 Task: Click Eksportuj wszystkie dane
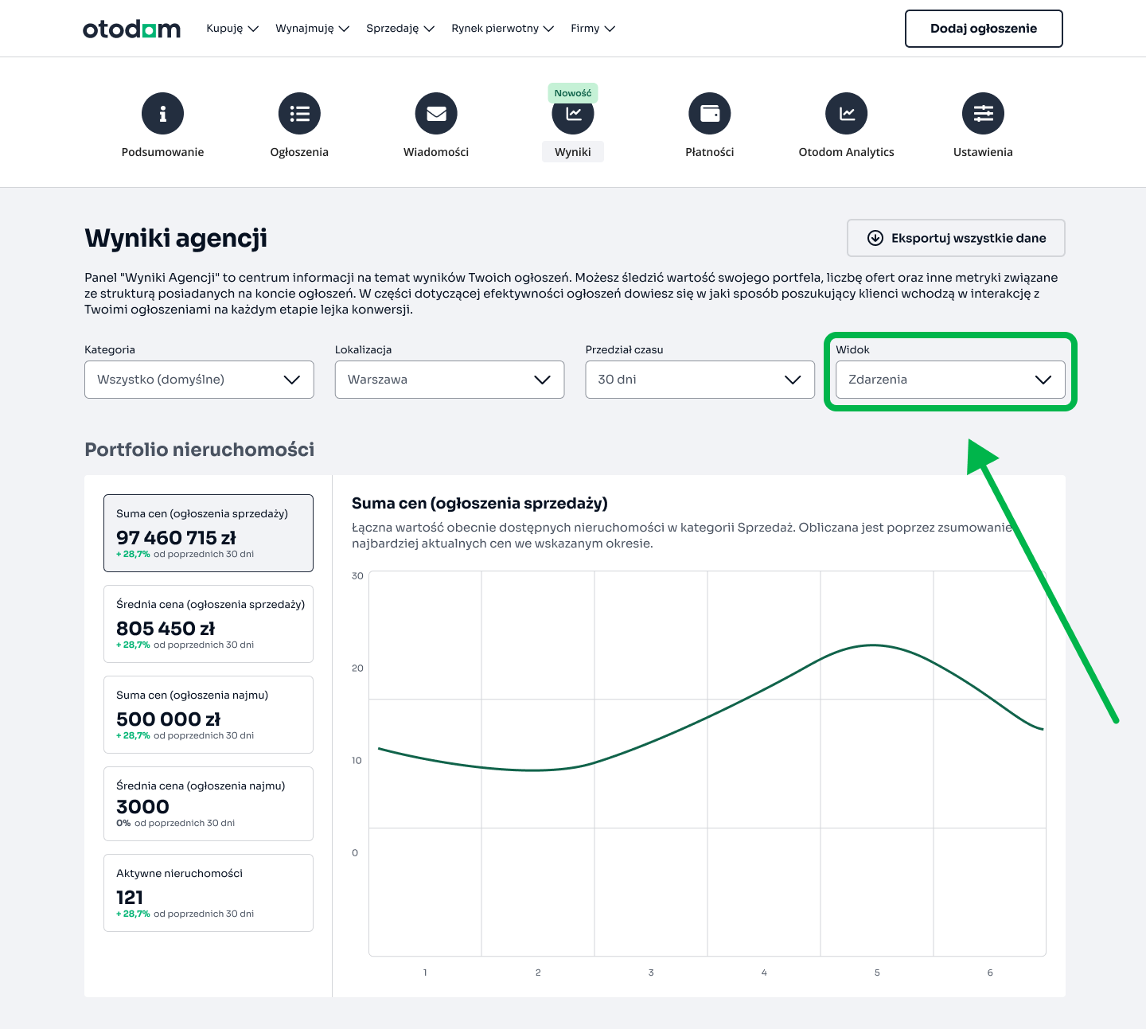[x=956, y=237]
